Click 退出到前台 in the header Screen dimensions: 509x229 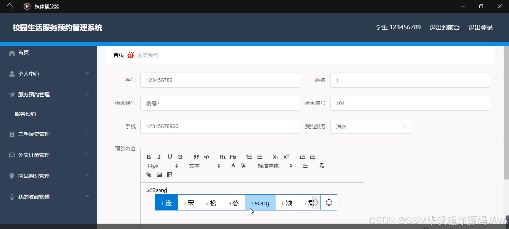(x=445, y=27)
